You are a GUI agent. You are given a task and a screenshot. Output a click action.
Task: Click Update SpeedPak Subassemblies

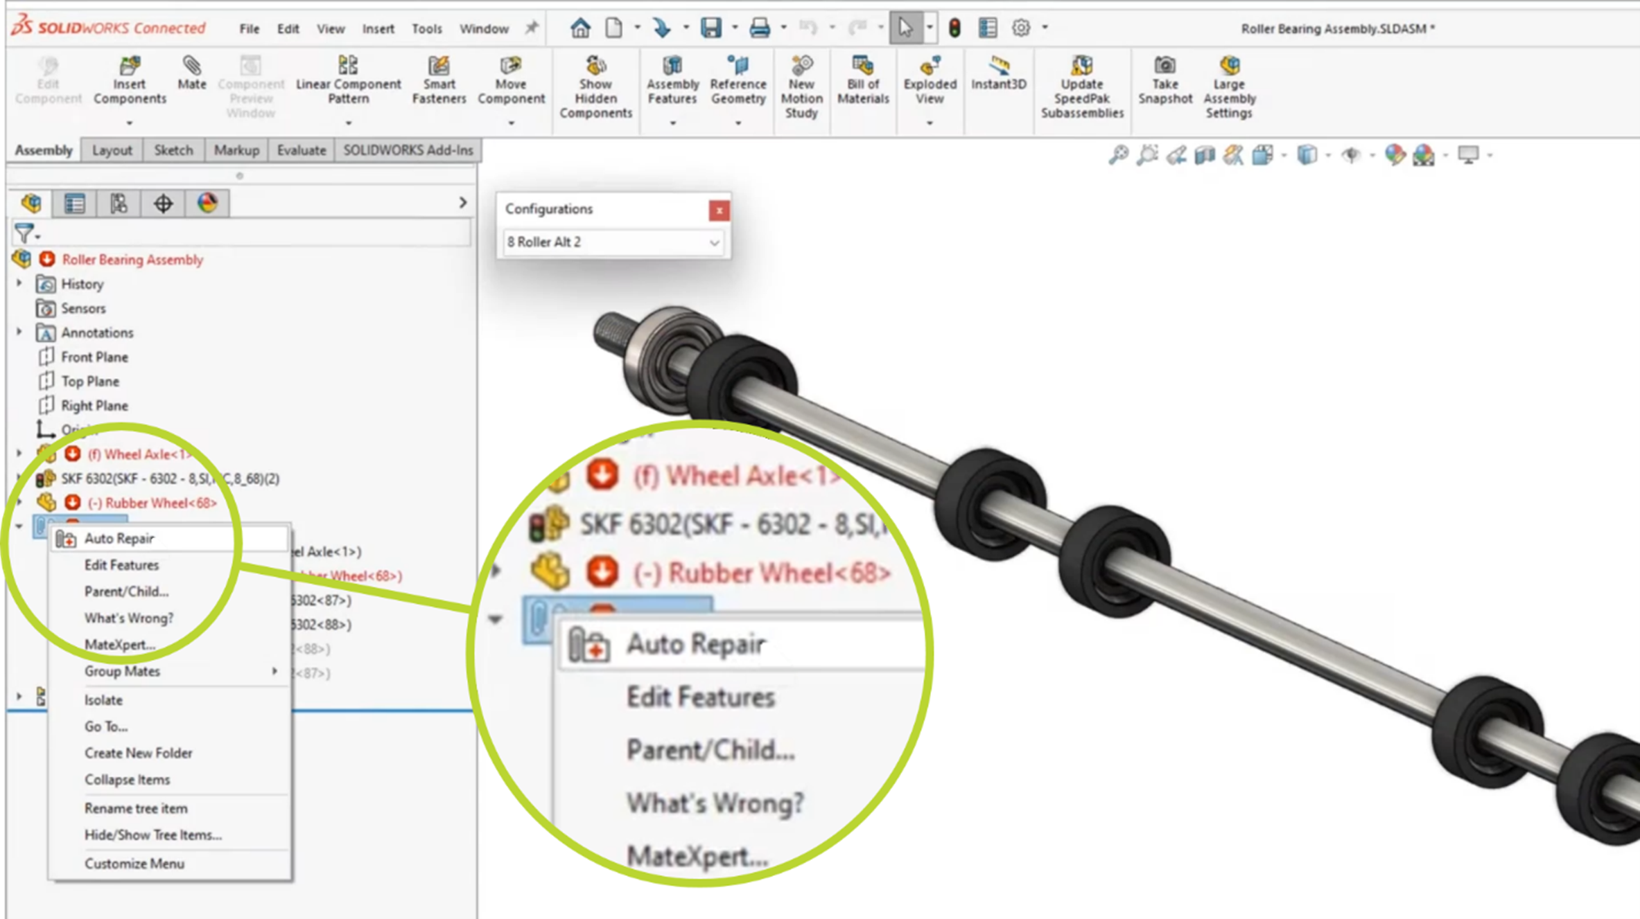tap(1081, 87)
